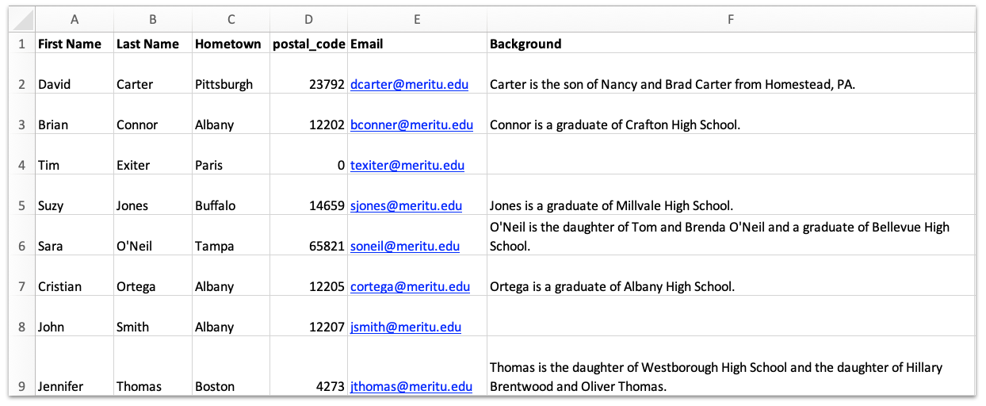Select postal code 12205 cell
This screenshot has width=986, height=406.
click(308, 276)
